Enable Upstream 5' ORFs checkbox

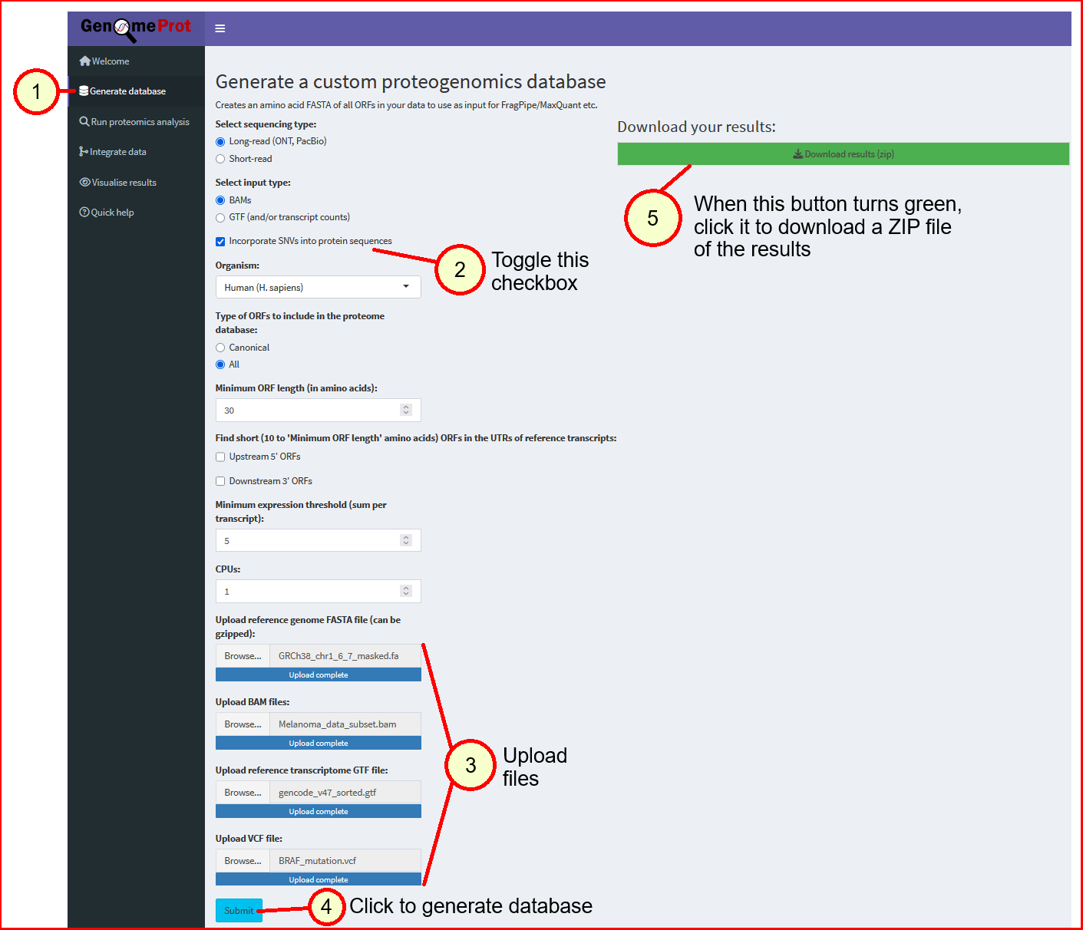[x=220, y=457]
